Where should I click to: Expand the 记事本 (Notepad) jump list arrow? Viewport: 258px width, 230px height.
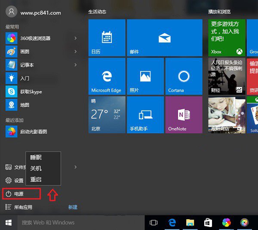point(76,65)
